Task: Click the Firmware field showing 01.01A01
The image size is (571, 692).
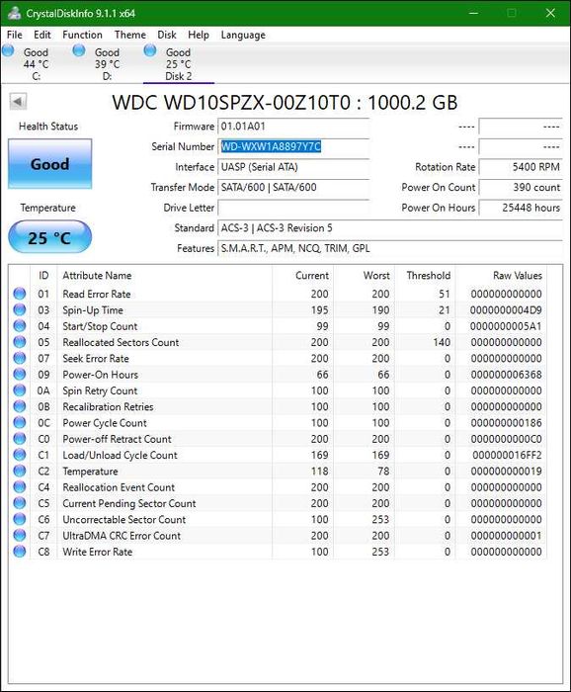Action: [x=293, y=127]
